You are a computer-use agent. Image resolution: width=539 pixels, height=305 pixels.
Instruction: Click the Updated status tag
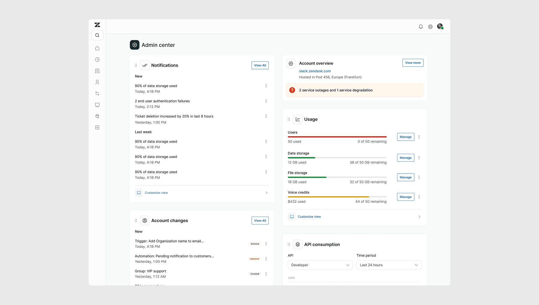255,259
